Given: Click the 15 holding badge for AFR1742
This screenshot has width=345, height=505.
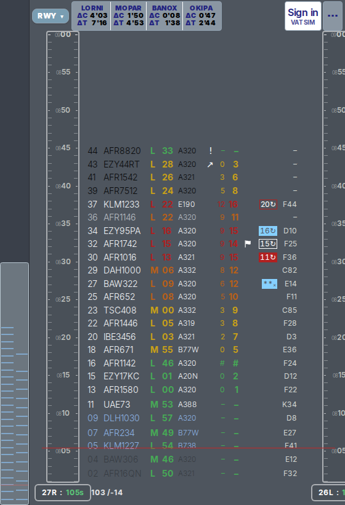Looking at the screenshot, I should pyautogui.click(x=268, y=244).
